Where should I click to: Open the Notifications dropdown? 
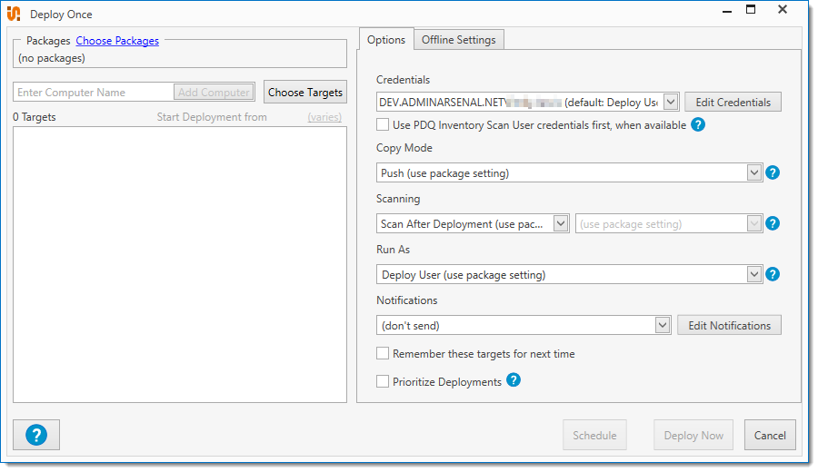click(663, 325)
